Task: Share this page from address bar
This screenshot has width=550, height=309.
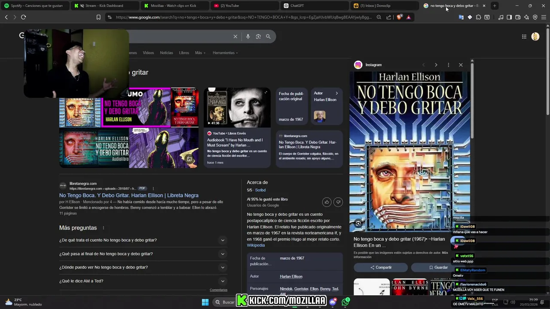Action: click(x=389, y=17)
